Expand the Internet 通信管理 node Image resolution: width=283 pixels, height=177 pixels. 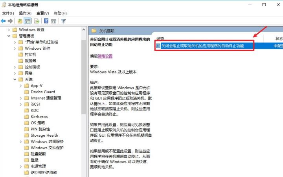click(21, 98)
